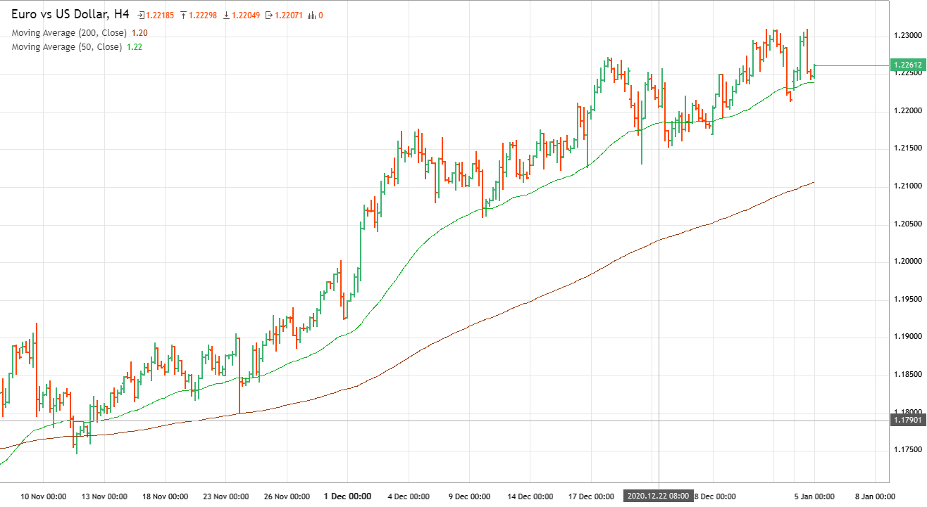Select the open value 1.22185
Screen dimensions: 927x507
(160, 15)
